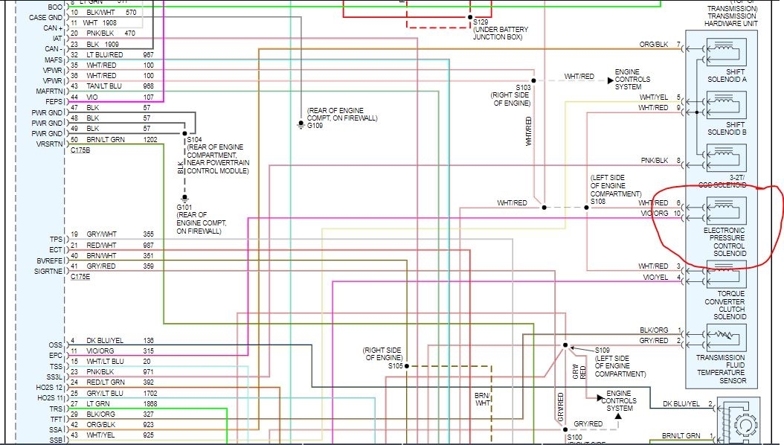The image size is (784, 445).
Task: Select the S129 splice dot
Action: click(x=470, y=18)
